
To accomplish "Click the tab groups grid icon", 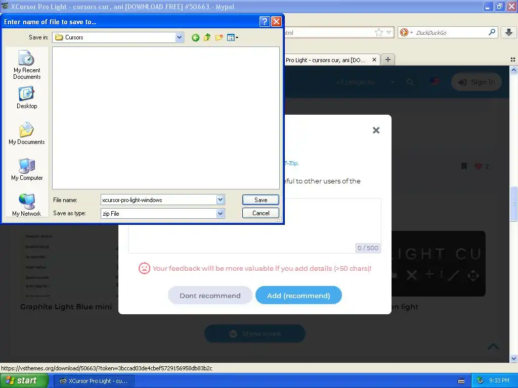I will pyautogui.click(x=513, y=60).
